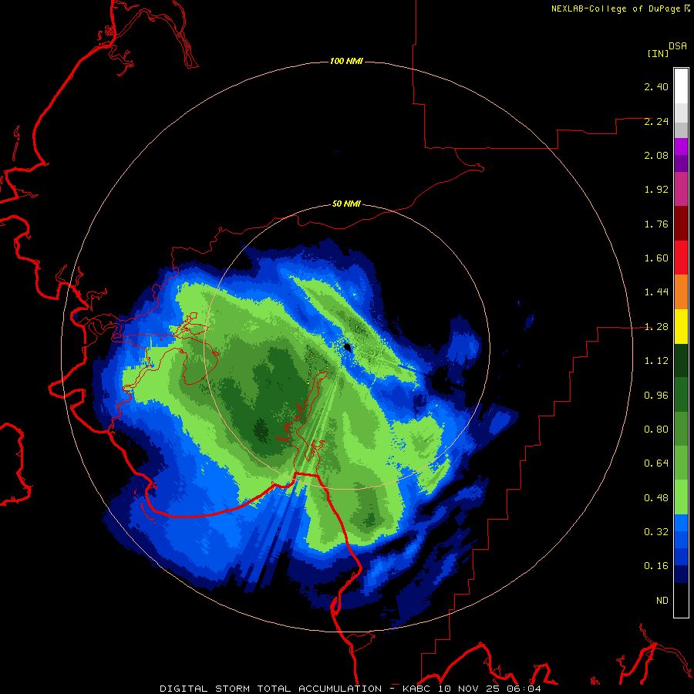The height and width of the screenshot is (694, 694).
Task: Click the 10 NOV 25 date stamp
Action: pyautogui.click(x=470, y=689)
